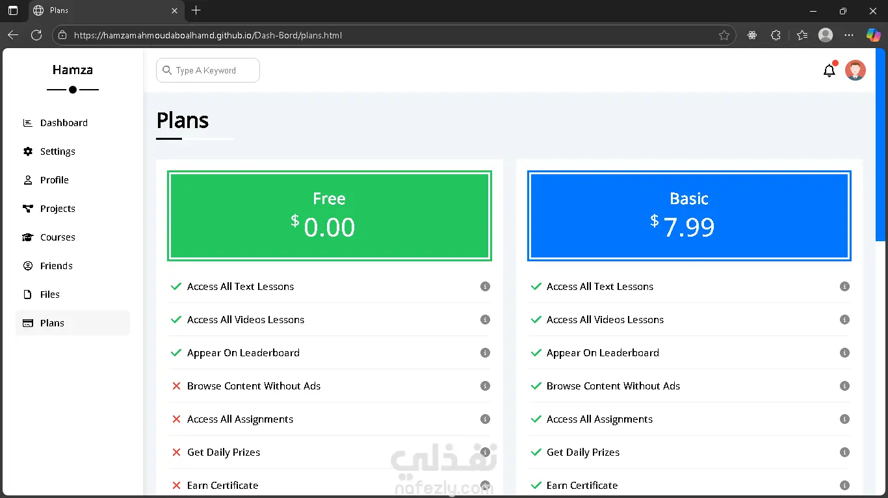Image resolution: width=888 pixels, height=498 pixels.
Task: Close the Plans browser tab
Action: coord(174,10)
